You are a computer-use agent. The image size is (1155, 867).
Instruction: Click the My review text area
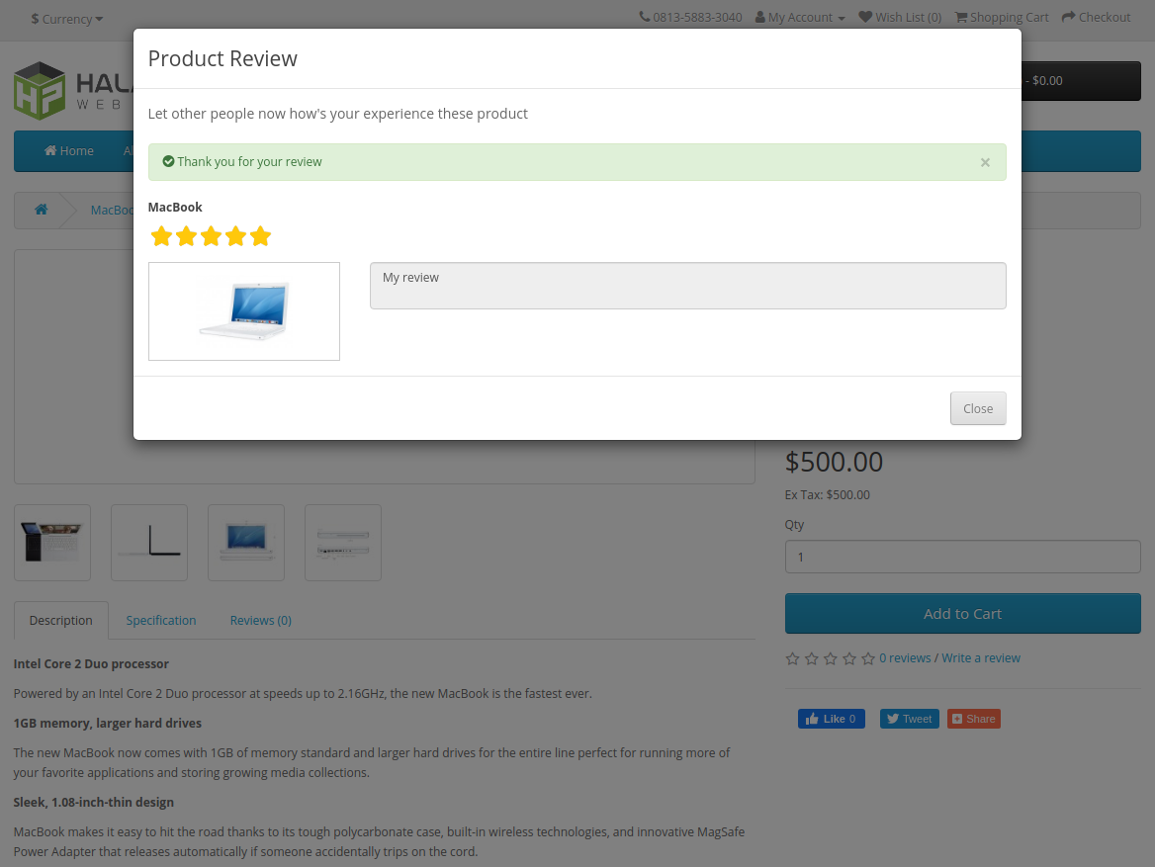click(x=687, y=286)
